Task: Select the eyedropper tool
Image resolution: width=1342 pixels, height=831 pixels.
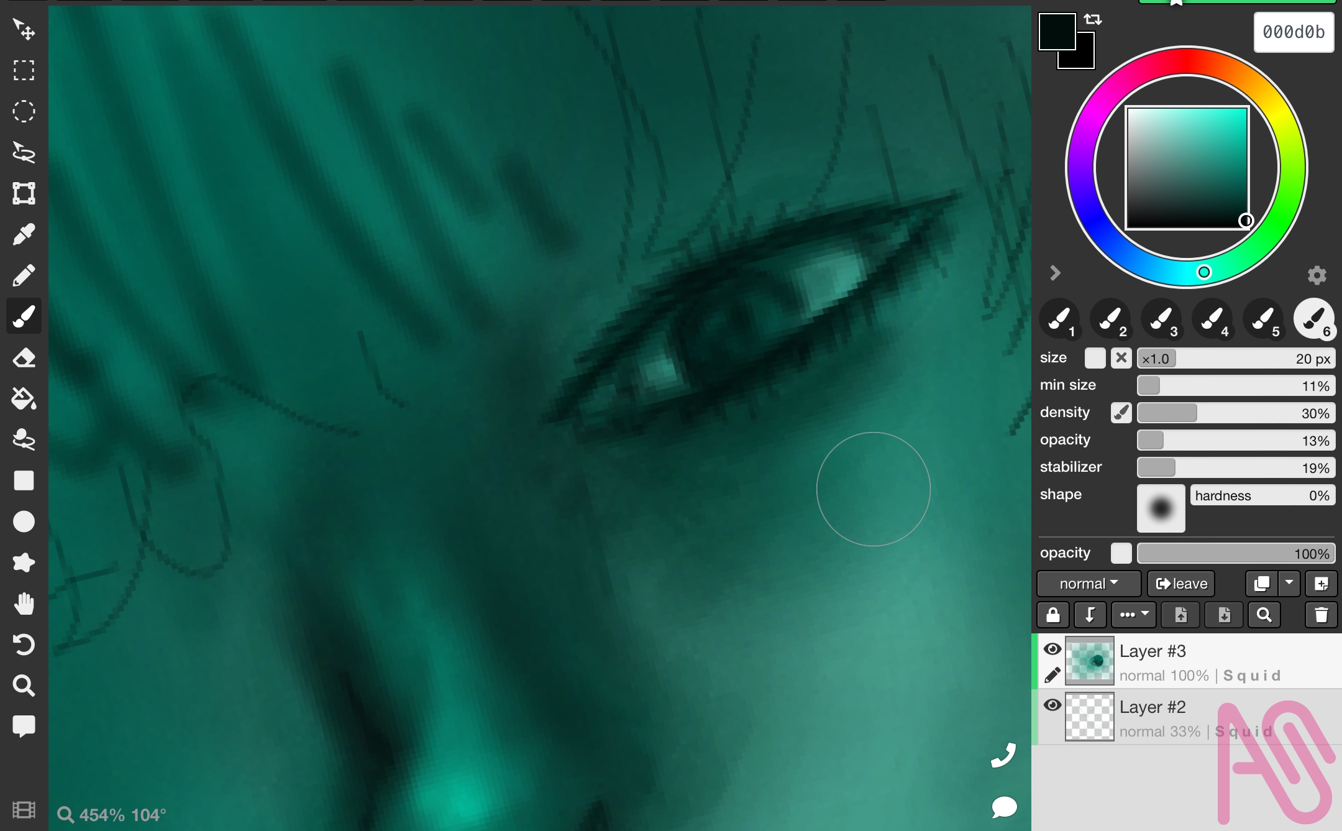Action: [24, 234]
